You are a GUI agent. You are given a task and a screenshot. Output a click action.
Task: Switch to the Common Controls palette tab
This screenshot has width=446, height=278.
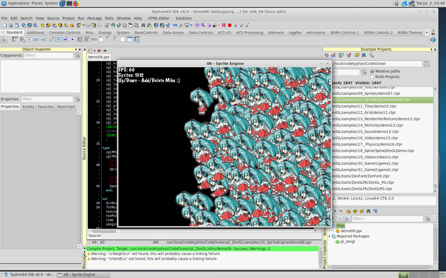(x=65, y=33)
